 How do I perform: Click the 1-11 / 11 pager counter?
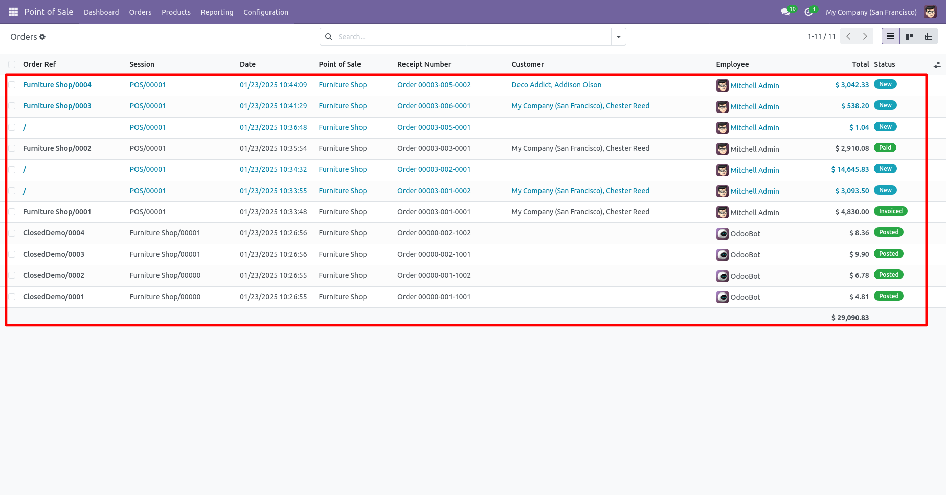tap(821, 36)
